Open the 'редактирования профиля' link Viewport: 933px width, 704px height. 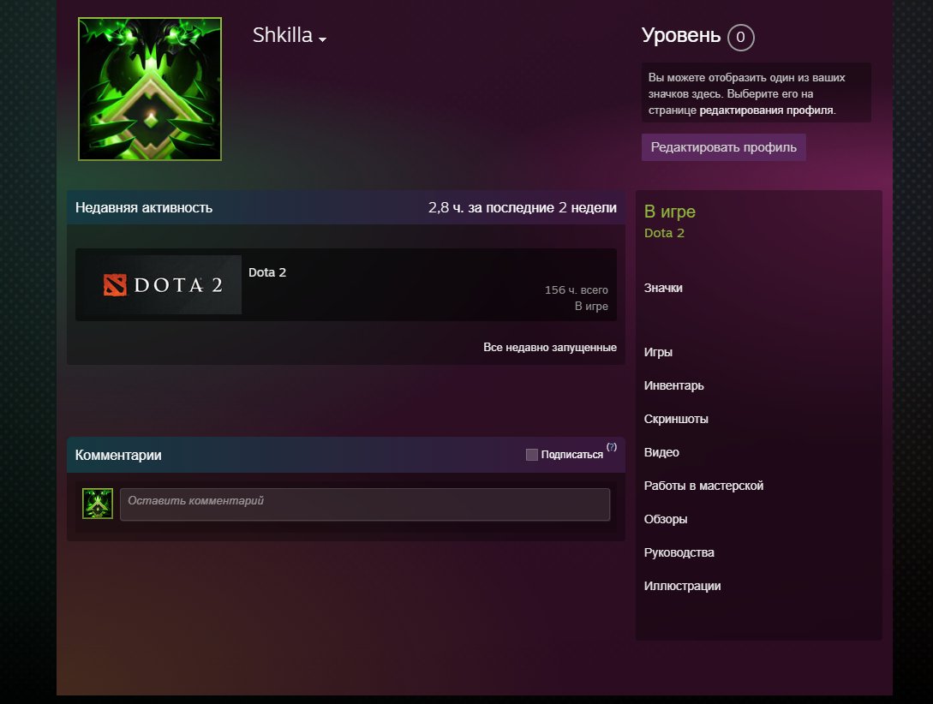coord(766,110)
